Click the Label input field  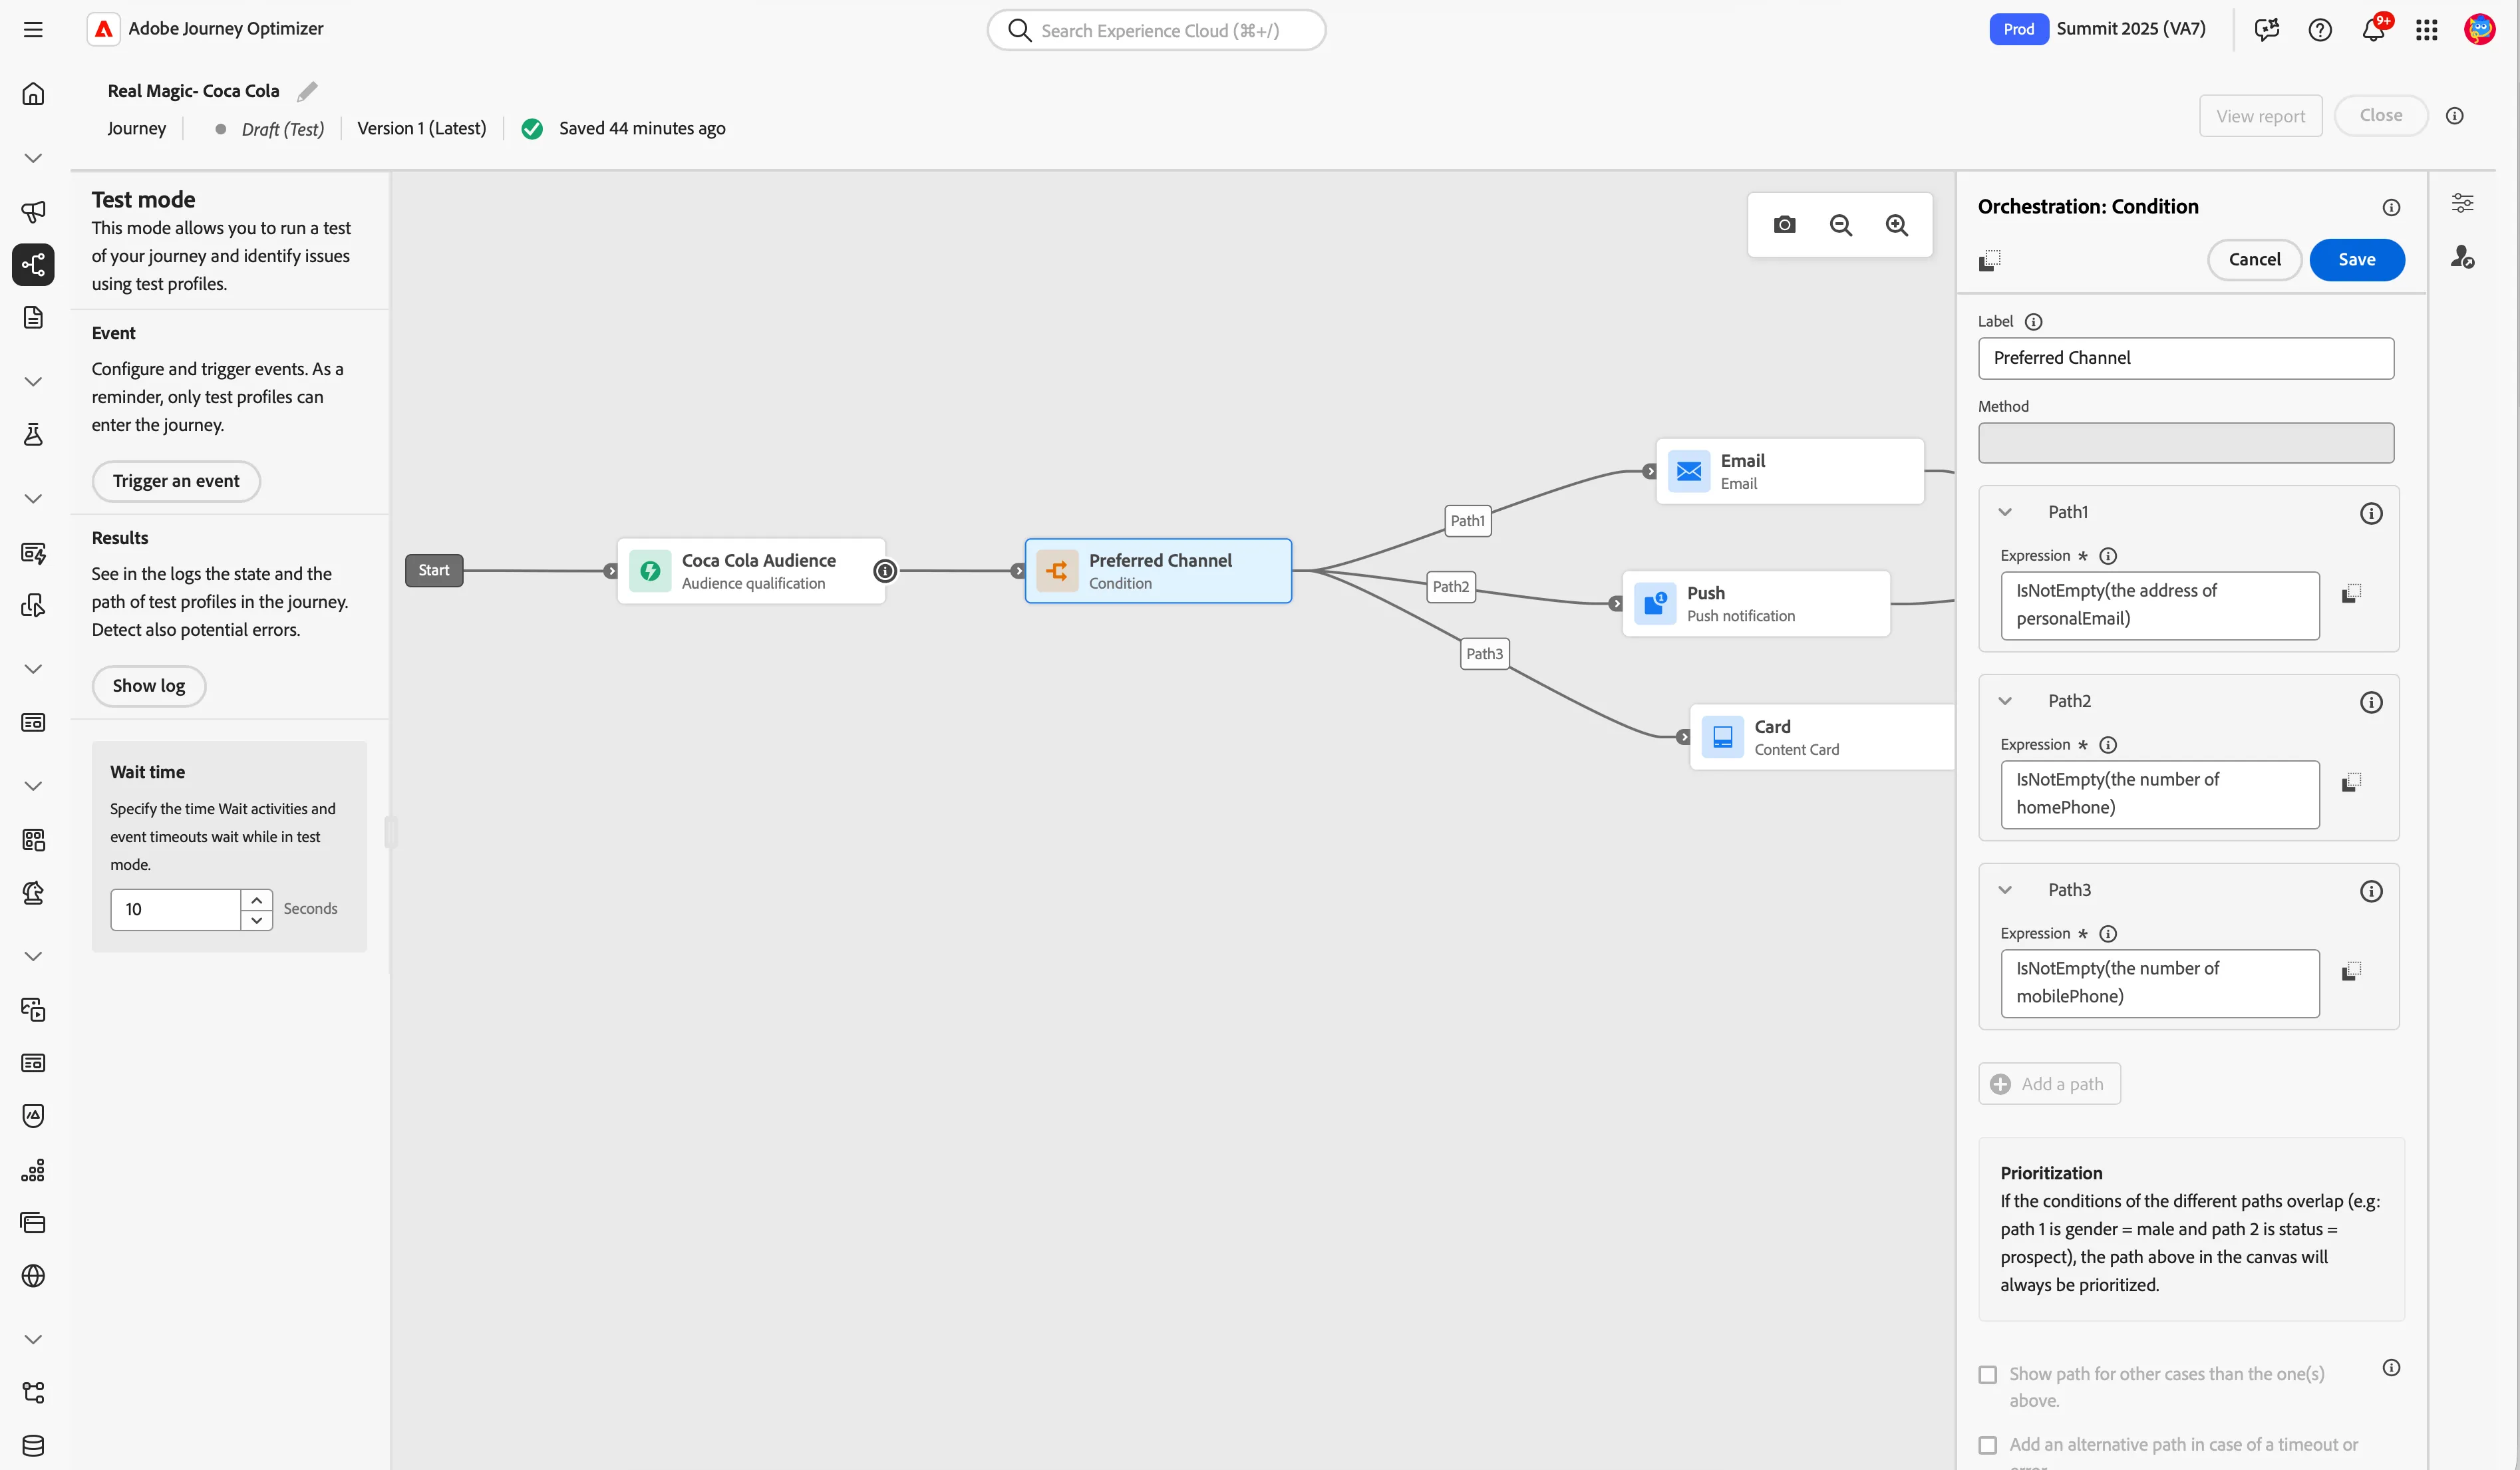(x=2185, y=358)
